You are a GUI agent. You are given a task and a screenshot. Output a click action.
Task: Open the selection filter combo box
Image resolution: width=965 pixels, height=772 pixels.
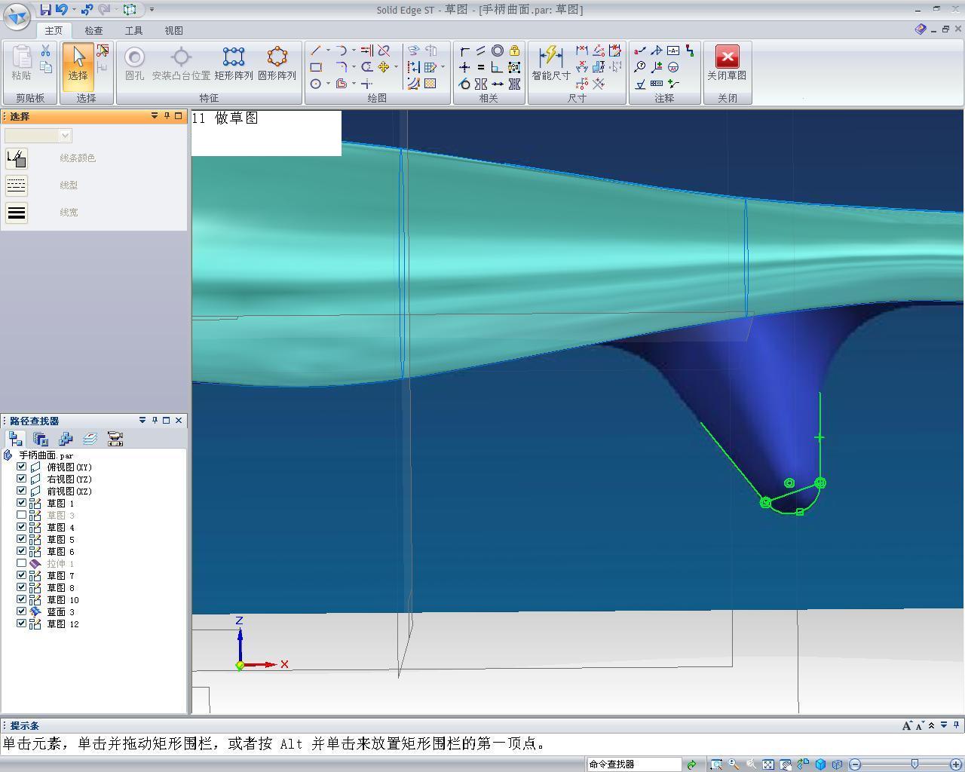(38, 136)
